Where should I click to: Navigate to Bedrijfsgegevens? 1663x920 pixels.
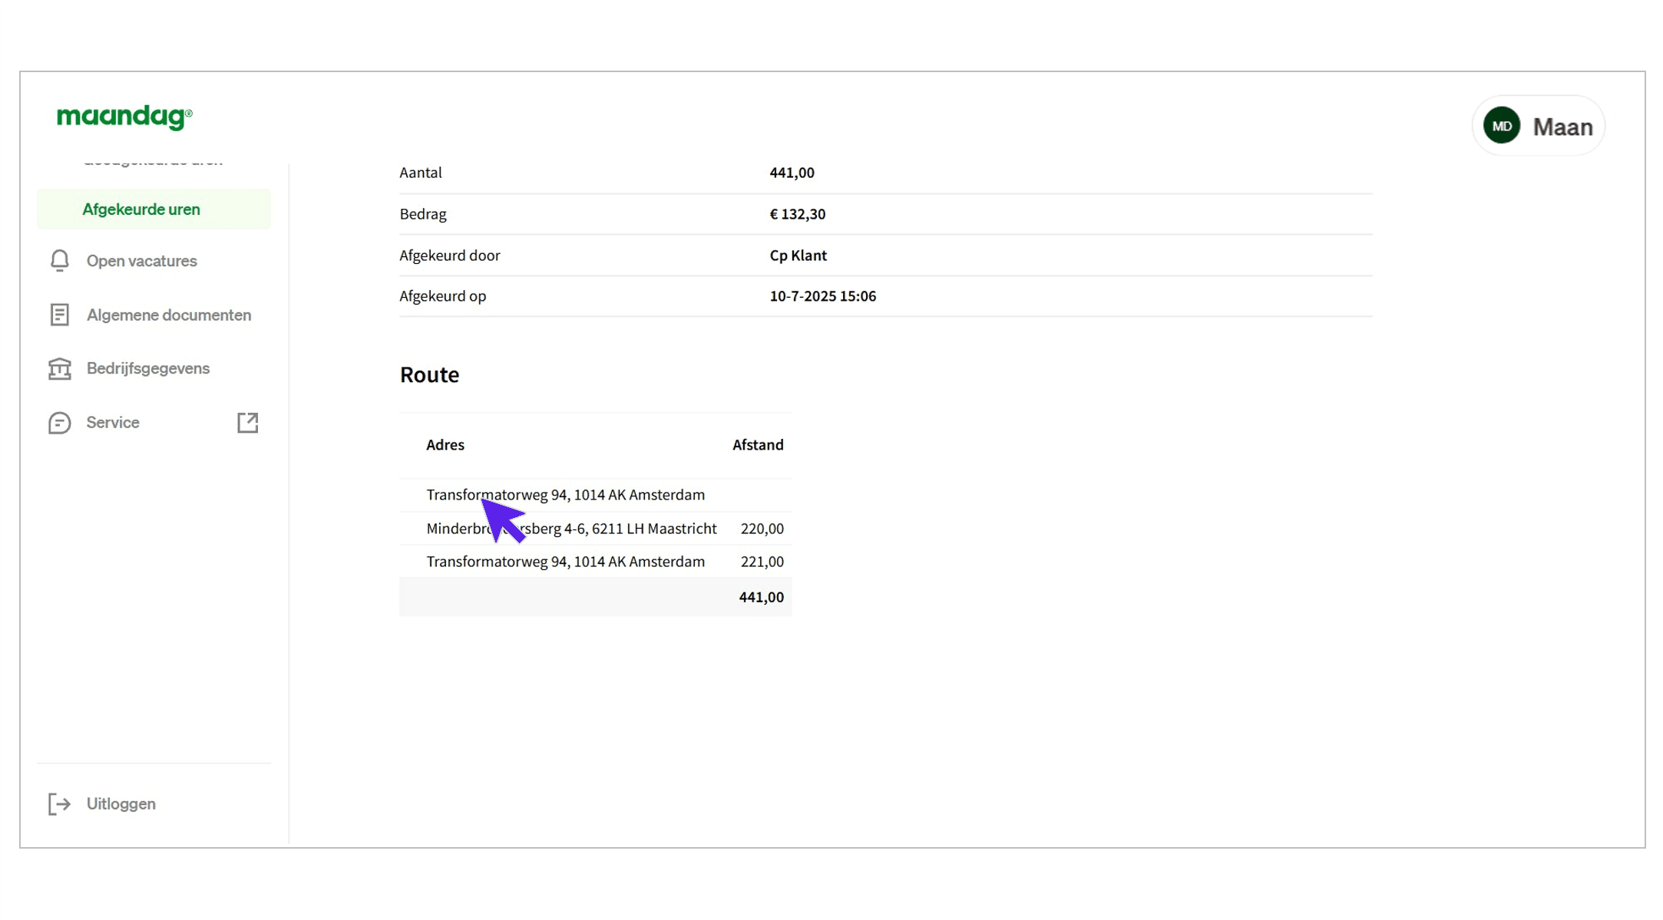(148, 368)
